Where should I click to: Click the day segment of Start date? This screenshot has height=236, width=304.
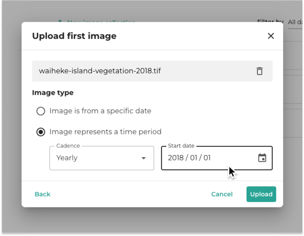207,158
